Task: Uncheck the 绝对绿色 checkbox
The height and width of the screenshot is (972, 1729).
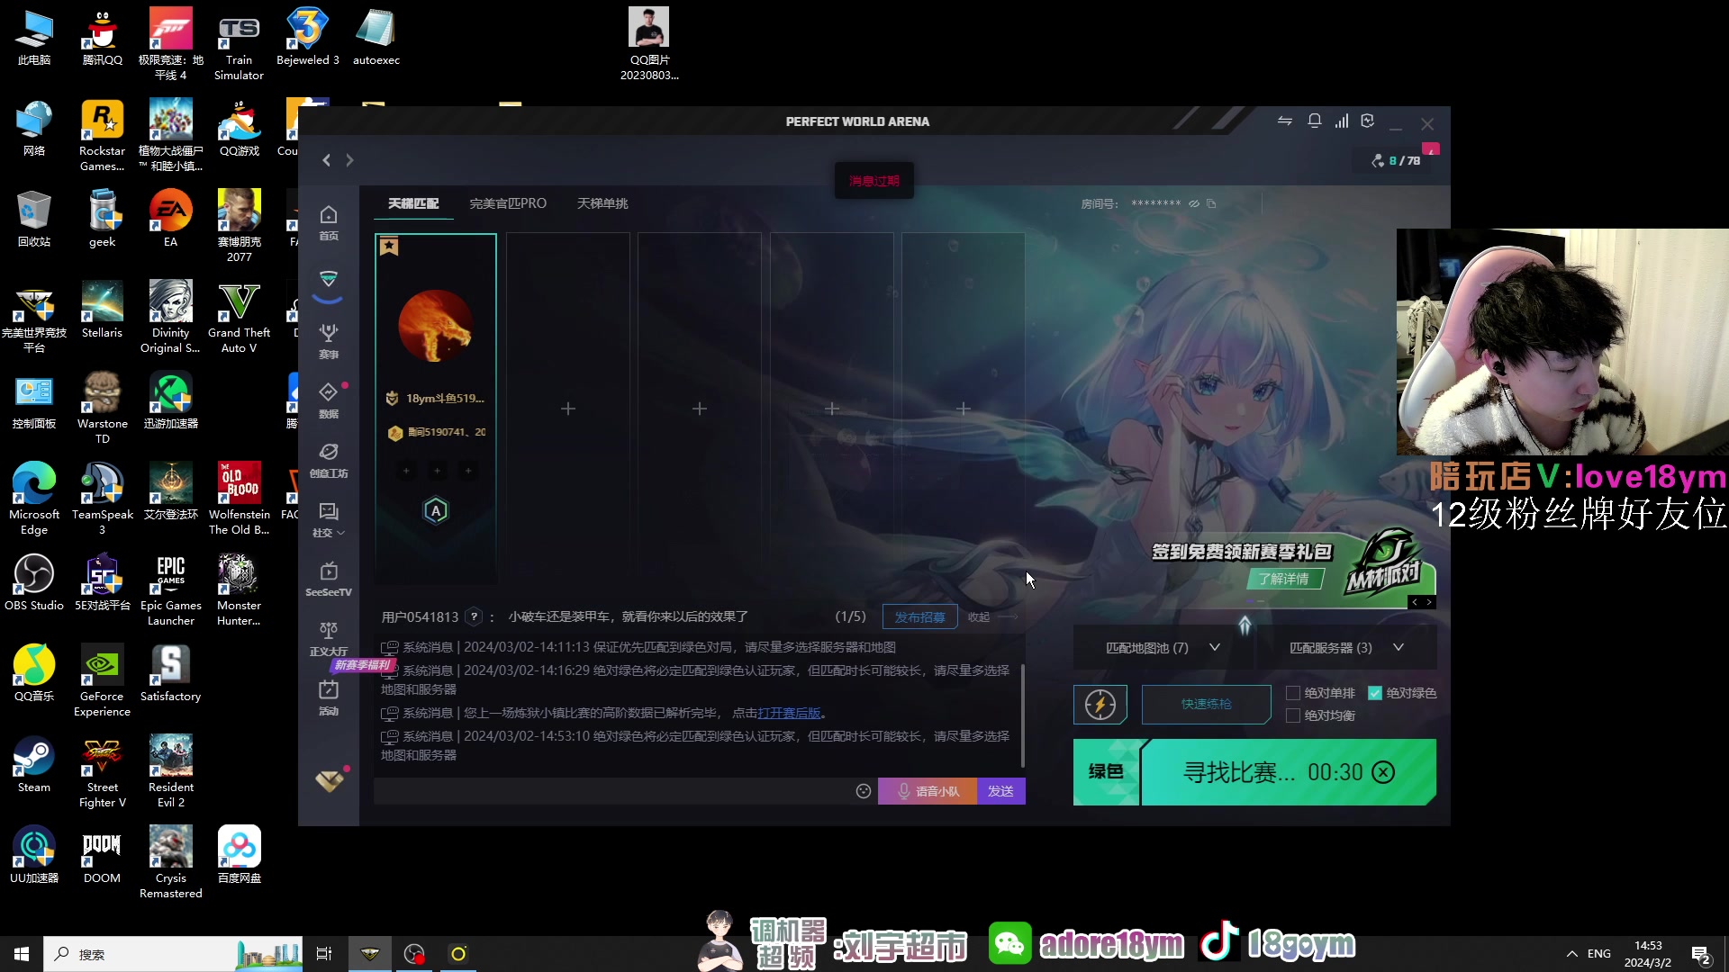Action: pyautogui.click(x=1376, y=692)
